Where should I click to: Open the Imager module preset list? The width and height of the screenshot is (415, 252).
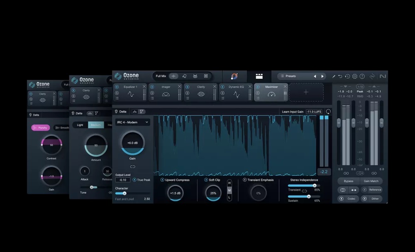tap(152, 98)
